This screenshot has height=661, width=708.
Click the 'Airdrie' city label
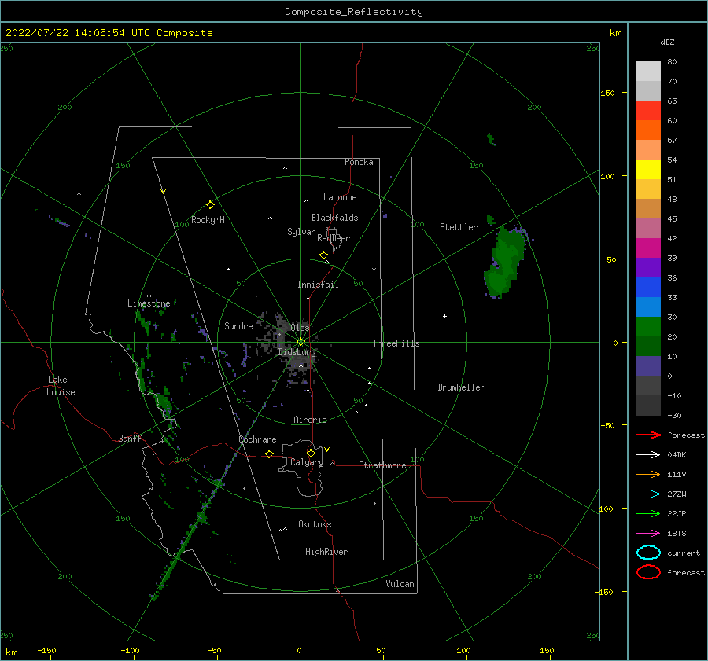point(310,420)
